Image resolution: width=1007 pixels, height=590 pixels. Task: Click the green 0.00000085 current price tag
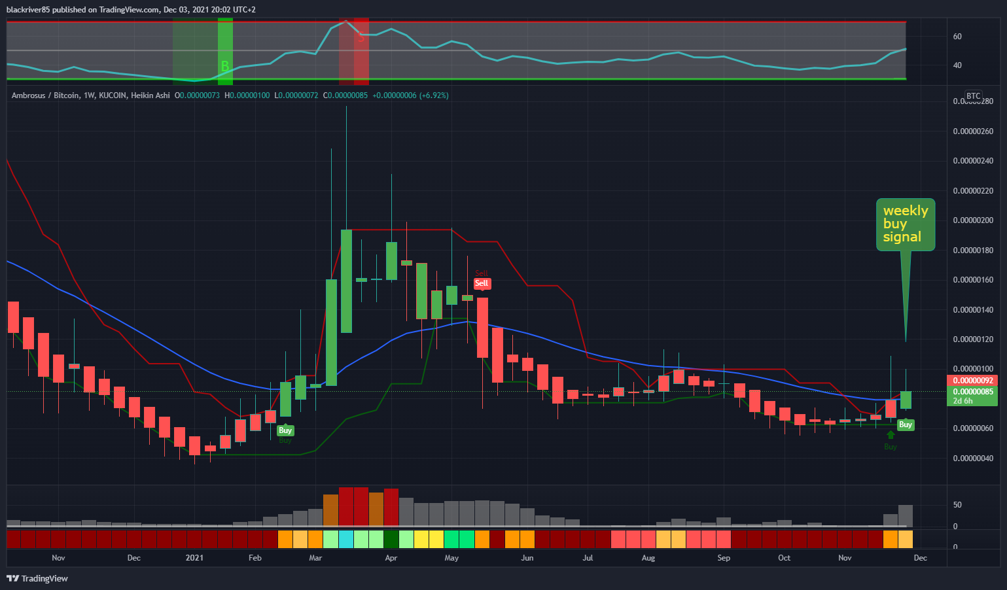click(x=972, y=392)
